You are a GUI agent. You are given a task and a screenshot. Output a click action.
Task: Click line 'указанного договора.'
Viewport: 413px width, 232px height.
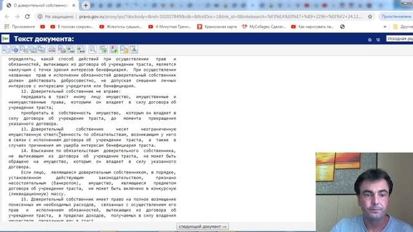[33, 124]
